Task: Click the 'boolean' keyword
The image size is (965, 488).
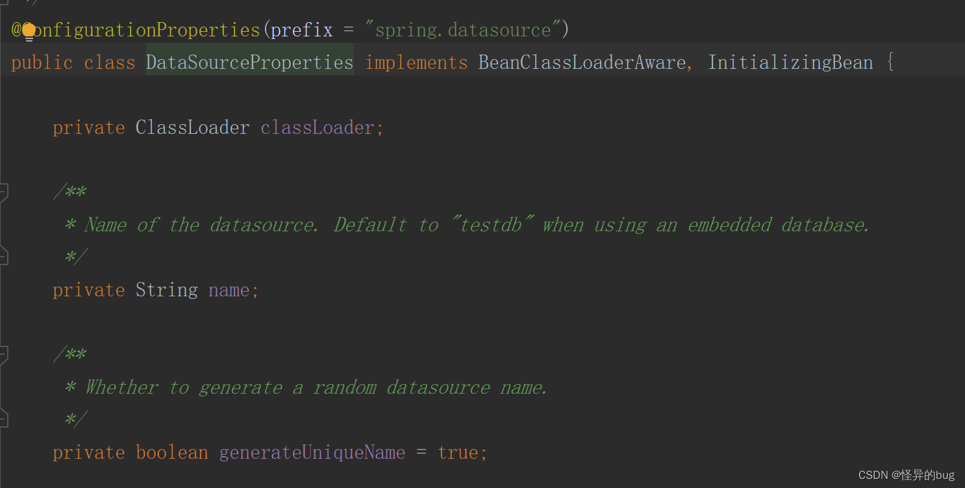Action: pyautogui.click(x=172, y=452)
